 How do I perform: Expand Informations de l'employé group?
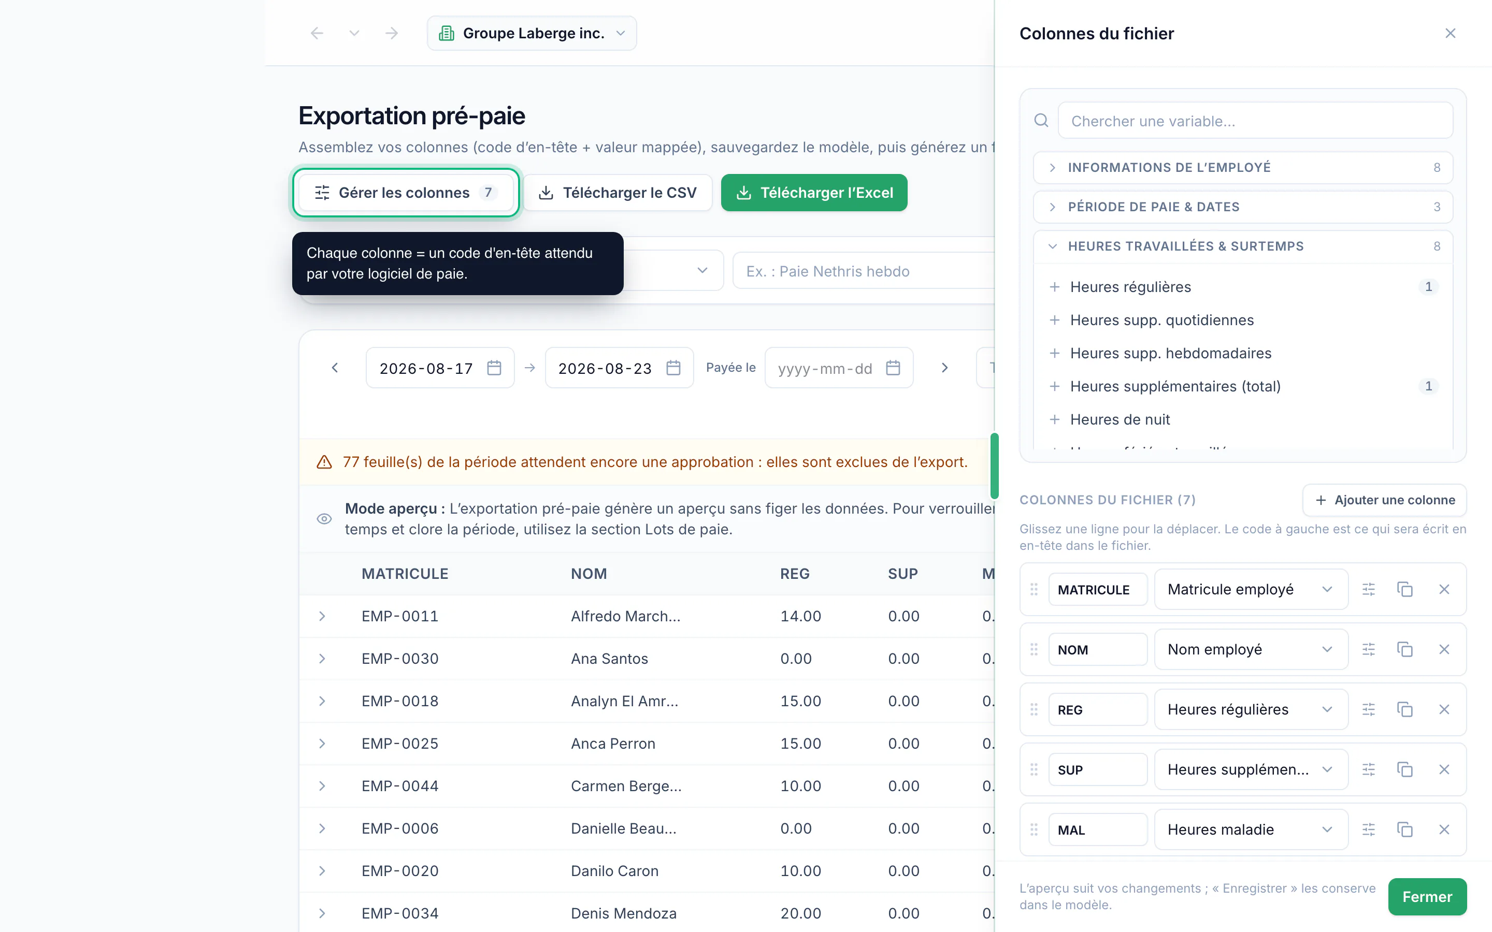click(x=1243, y=168)
